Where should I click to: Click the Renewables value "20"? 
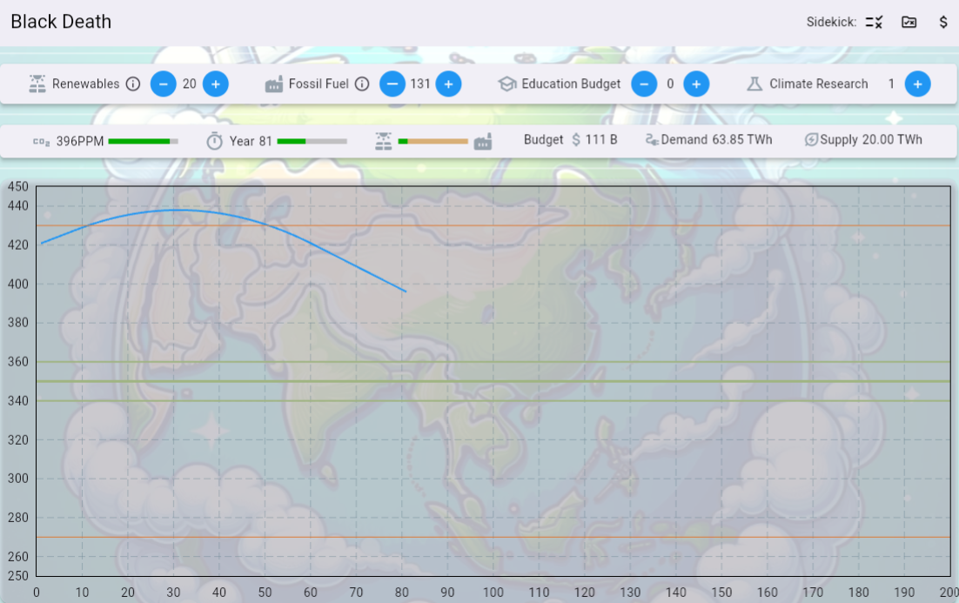[x=190, y=84]
